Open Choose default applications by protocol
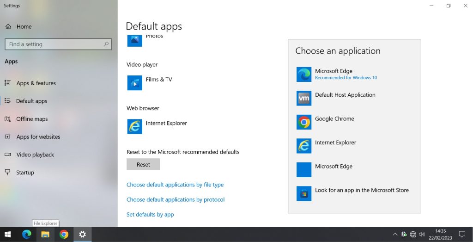The image size is (473, 242). pyautogui.click(x=176, y=199)
